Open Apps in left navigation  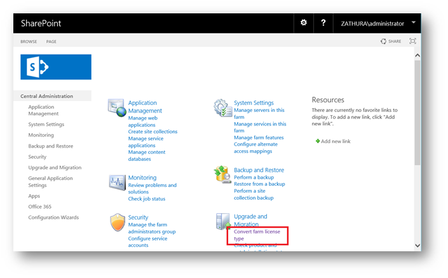pos(34,196)
